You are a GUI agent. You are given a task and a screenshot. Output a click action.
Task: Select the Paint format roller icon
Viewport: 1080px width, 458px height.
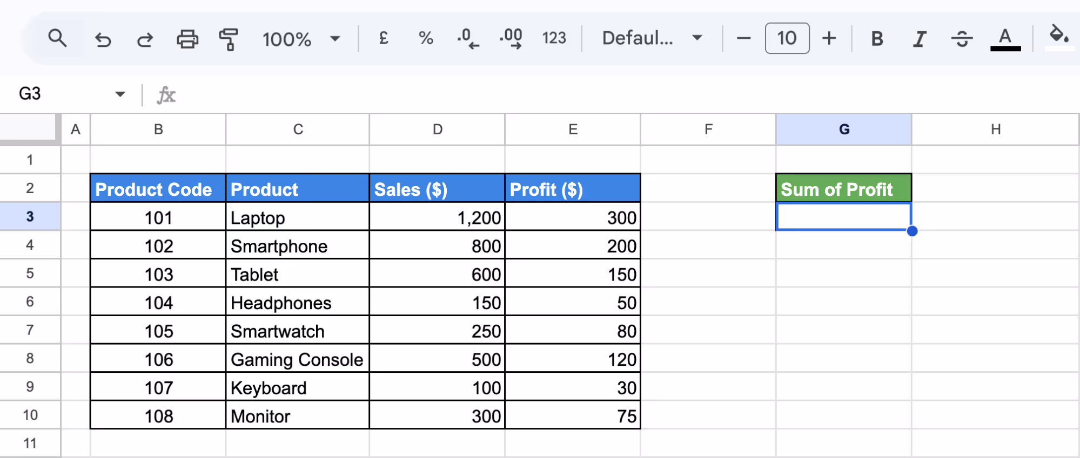(x=229, y=39)
